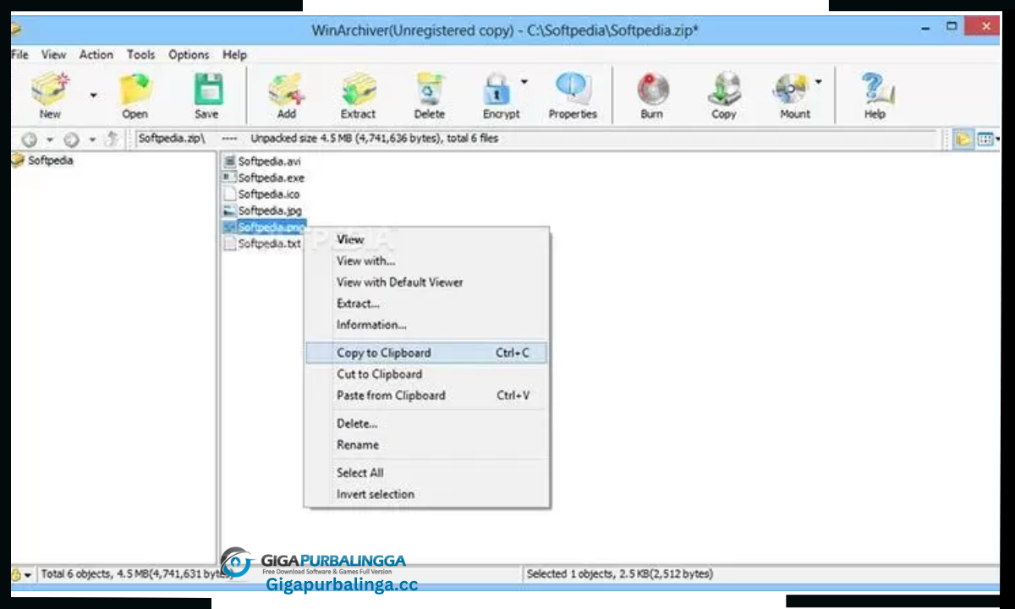Select Softpedia.avi in file list
The height and width of the screenshot is (609, 1015).
click(269, 161)
